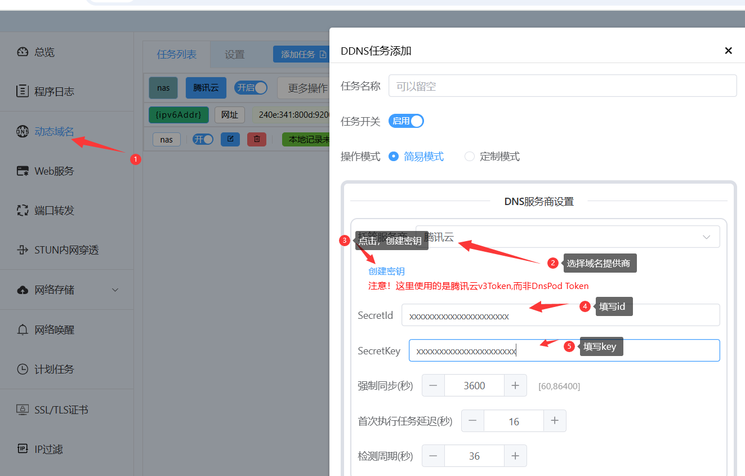745x476 pixels.
Task: Click the 腾讯云 tag button
Action: click(206, 88)
